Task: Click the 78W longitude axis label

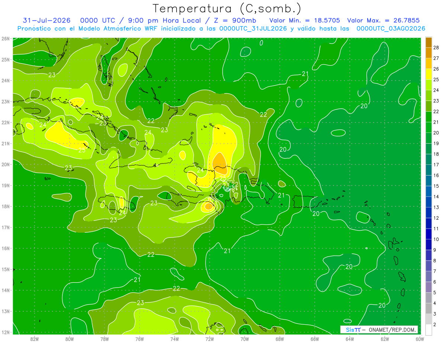Action: click(104, 338)
